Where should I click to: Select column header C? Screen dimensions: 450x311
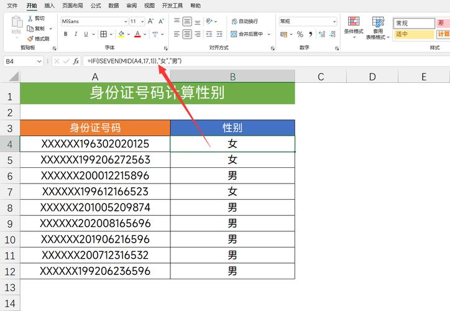tap(321, 77)
